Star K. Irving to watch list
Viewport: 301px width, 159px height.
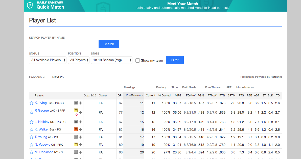click(32, 103)
